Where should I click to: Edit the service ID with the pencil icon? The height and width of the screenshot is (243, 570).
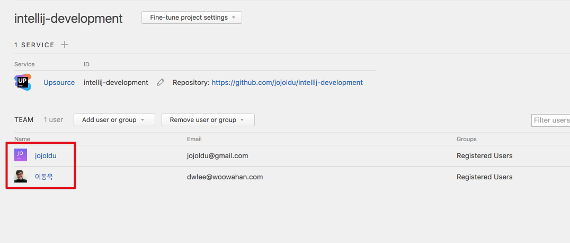161,83
